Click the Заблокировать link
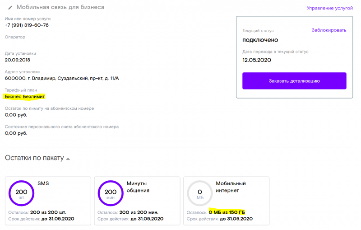 point(329,30)
